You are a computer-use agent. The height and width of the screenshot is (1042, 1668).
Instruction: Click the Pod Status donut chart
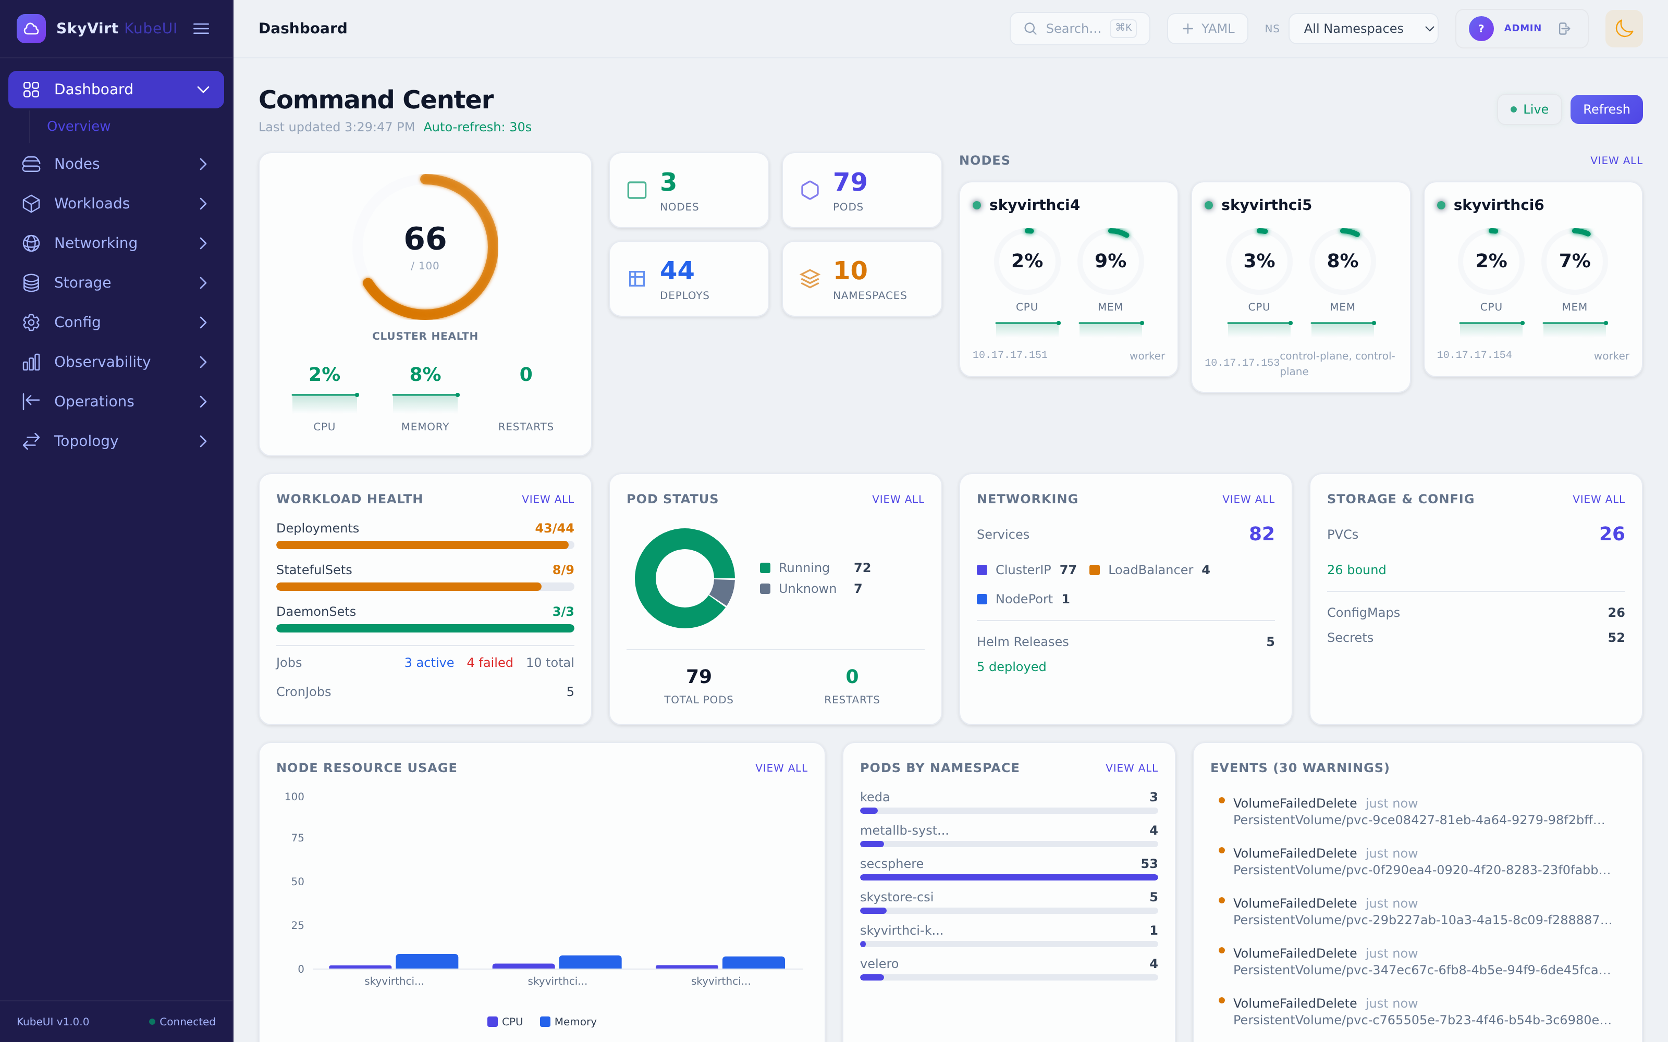(x=684, y=578)
